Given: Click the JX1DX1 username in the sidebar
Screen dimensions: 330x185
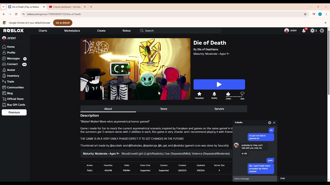Looking at the screenshot, I should coord(11,38).
